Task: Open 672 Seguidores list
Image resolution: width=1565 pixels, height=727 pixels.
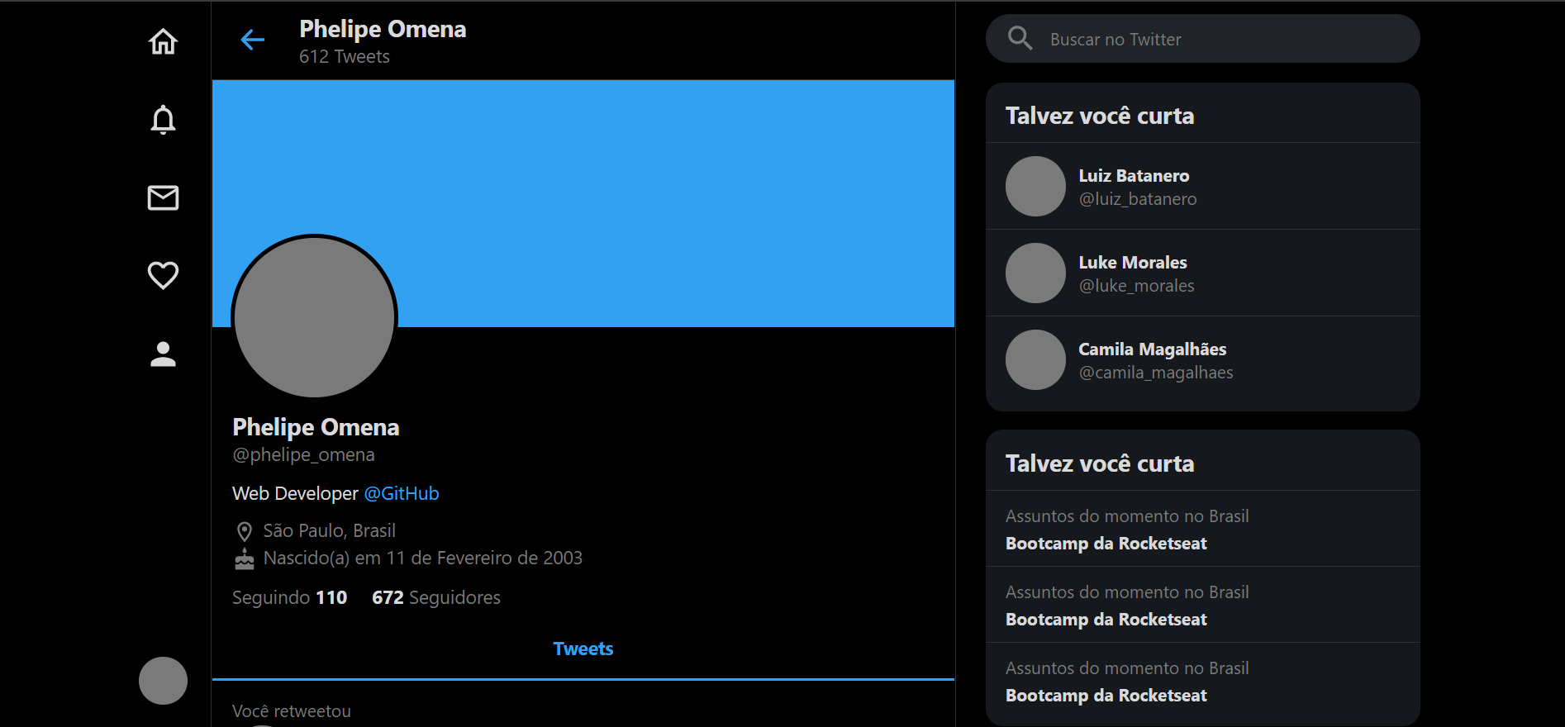Action: [436, 597]
